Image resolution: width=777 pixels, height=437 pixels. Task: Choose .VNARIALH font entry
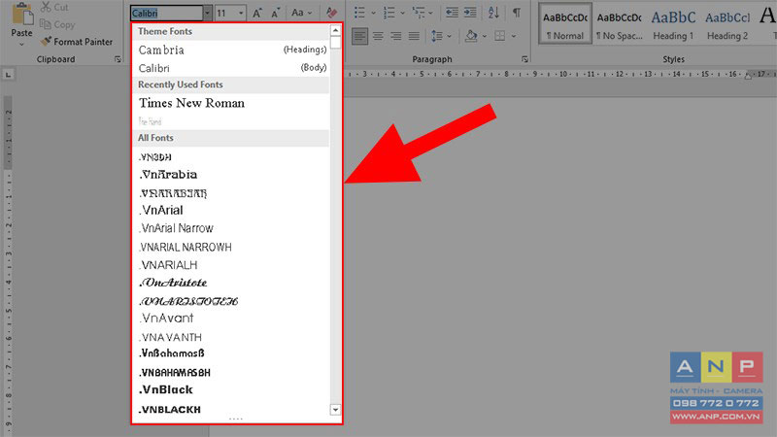tap(231, 265)
